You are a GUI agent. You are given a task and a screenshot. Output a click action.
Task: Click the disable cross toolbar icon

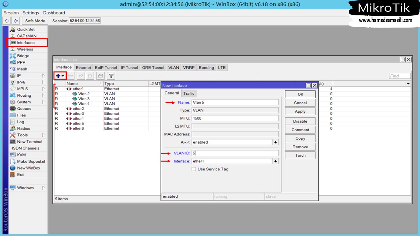(x=90, y=76)
